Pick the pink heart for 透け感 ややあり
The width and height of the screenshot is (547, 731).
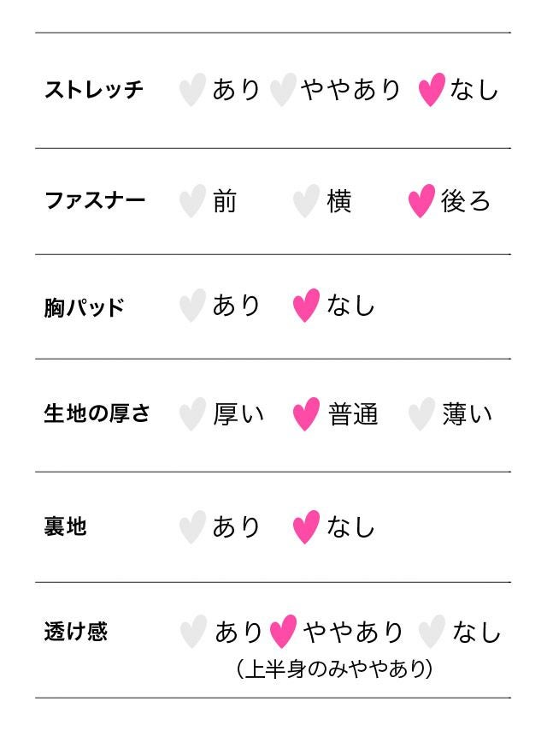coord(283,633)
